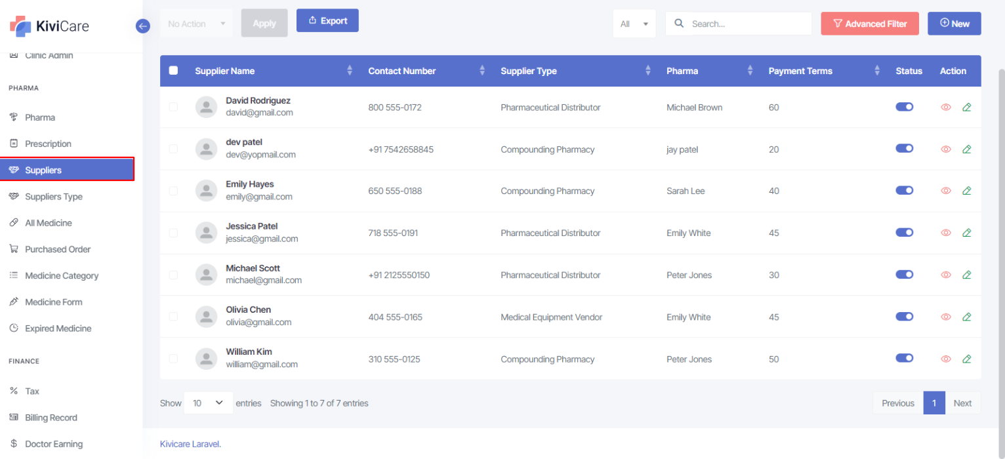Viewport: 1005px width, 459px height.
Task: Click Olivia Chen's avatar thumbnail
Action: coord(207,317)
